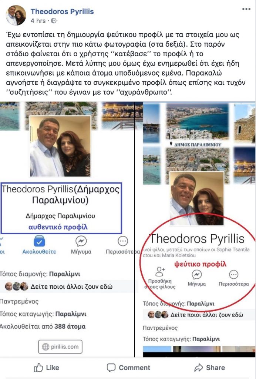The height and width of the screenshot is (379, 256).
Task: Open Theodoros Pyrillis profile name link
Action: (62, 11)
